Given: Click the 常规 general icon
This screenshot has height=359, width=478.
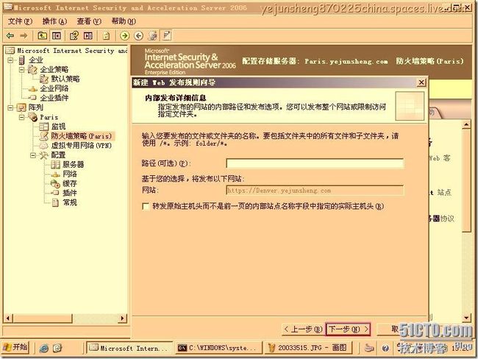Looking at the screenshot, I should [55, 202].
